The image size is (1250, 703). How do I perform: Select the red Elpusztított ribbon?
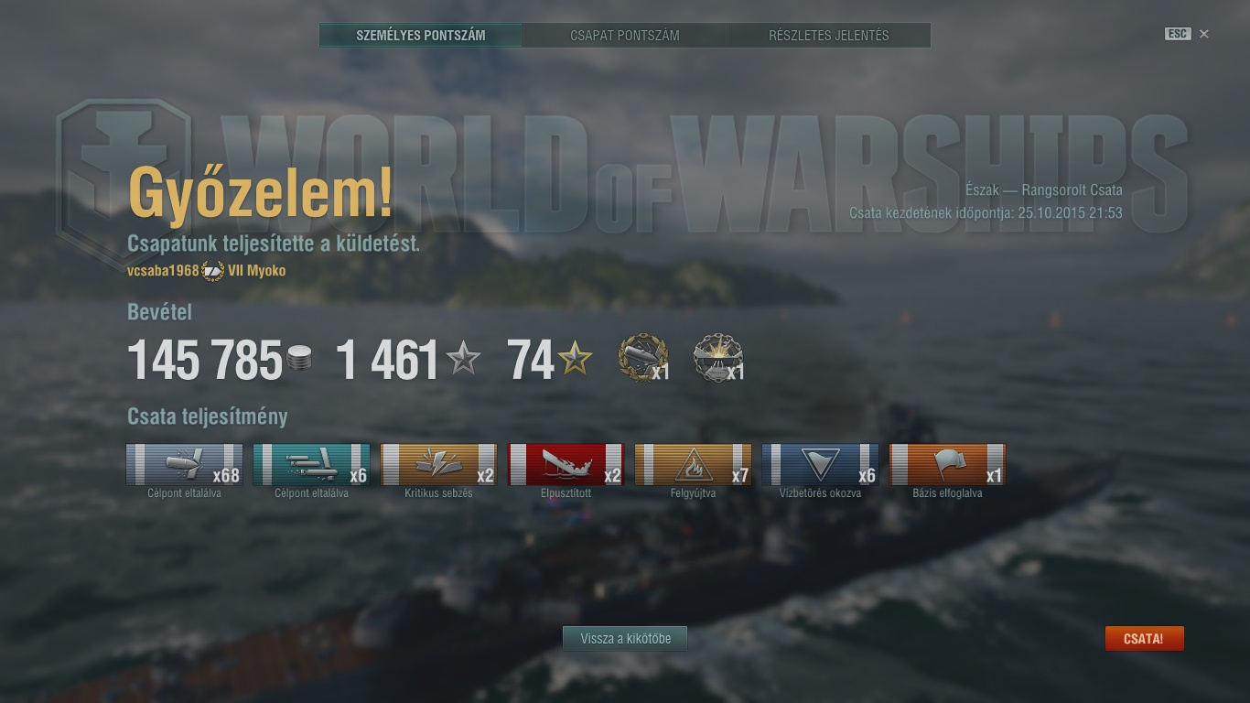tap(566, 464)
